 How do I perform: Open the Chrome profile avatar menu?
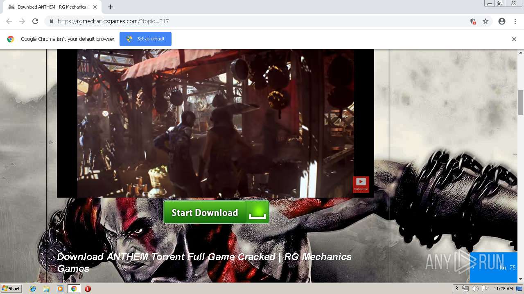[502, 21]
